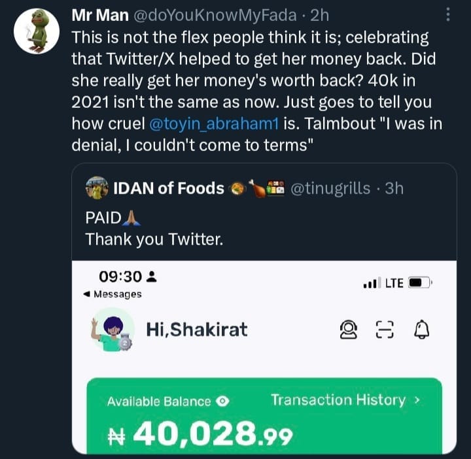The width and height of the screenshot is (471, 459).
Task: Open the tweet's three-dot more options menu
Action: [447, 14]
